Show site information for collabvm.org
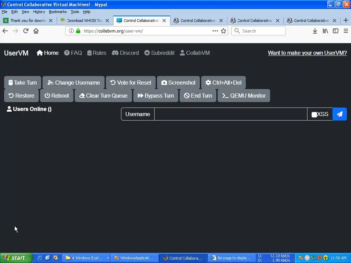Screen dimensions: 351x263 tap(71, 31)
